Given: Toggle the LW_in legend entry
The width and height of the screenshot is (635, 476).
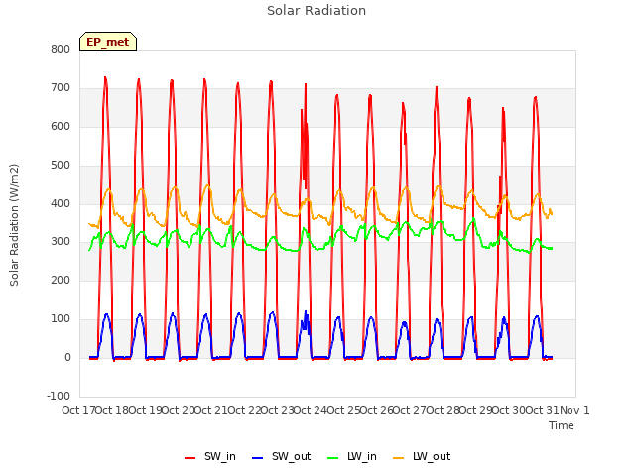Looking at the screenshot, I should click(352, 457).
